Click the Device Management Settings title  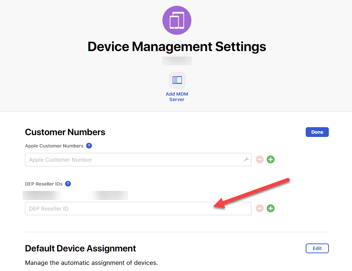pos(177,46)
